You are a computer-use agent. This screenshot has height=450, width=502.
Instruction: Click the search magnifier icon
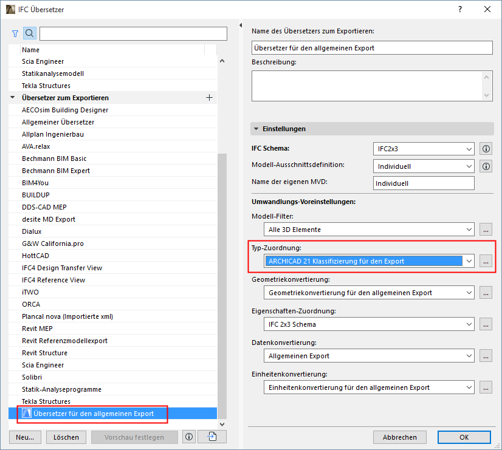point(29,33)
